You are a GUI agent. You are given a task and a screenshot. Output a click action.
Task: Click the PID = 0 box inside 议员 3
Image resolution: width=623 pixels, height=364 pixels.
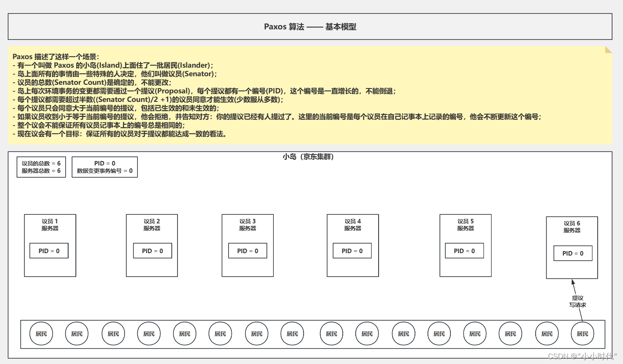[x=248, y=251]
